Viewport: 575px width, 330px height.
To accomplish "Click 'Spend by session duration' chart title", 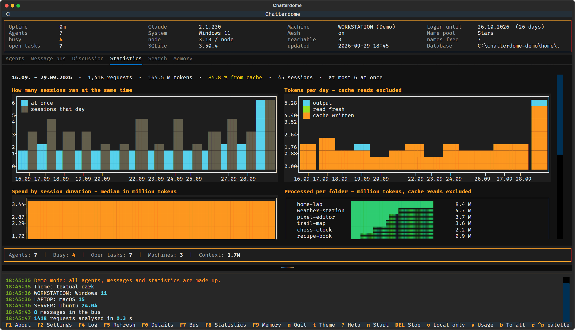I will tap(94, 192).
